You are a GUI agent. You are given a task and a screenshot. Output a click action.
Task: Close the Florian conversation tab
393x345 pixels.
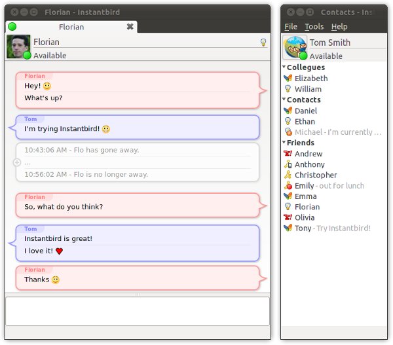click(x=130, y=27)
